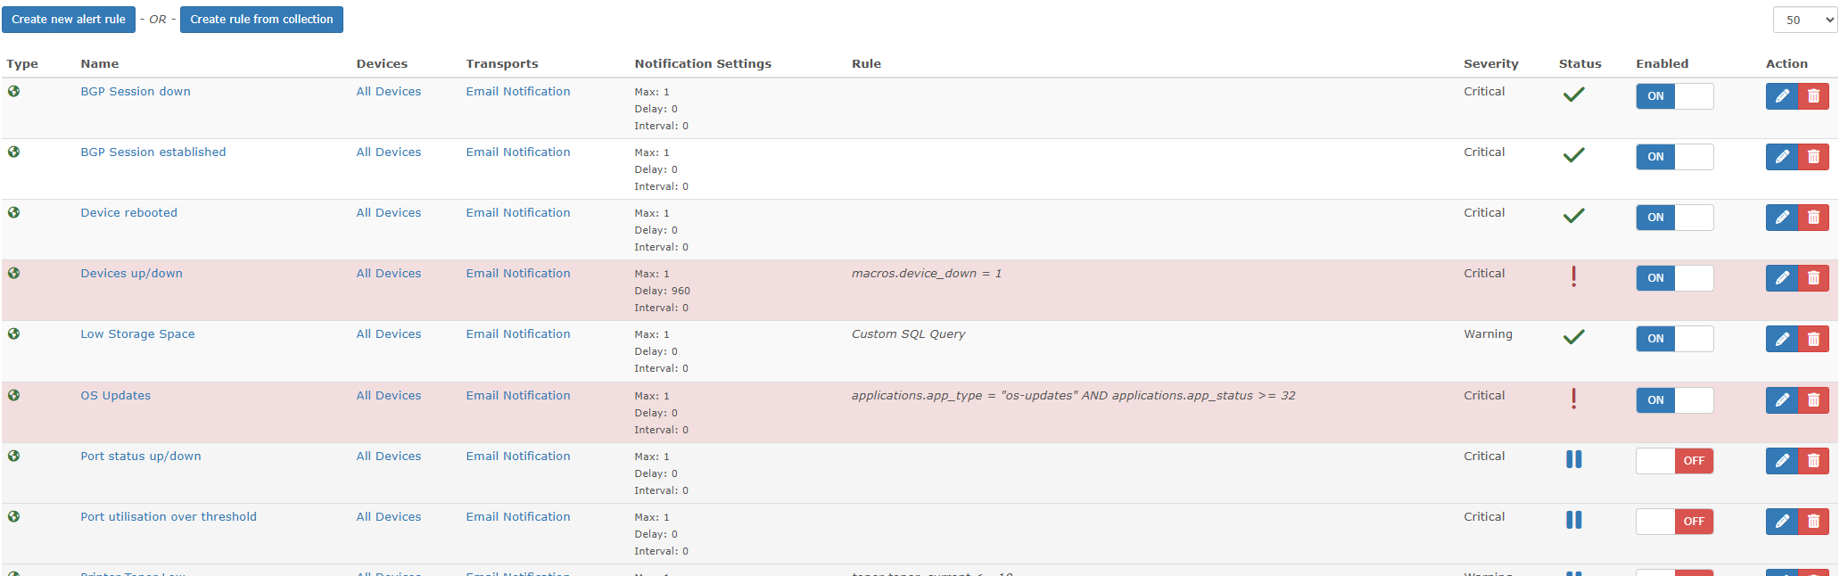Enable the Port status up/down rule
Screen dimensions: 1848x576
point(1674,461)
